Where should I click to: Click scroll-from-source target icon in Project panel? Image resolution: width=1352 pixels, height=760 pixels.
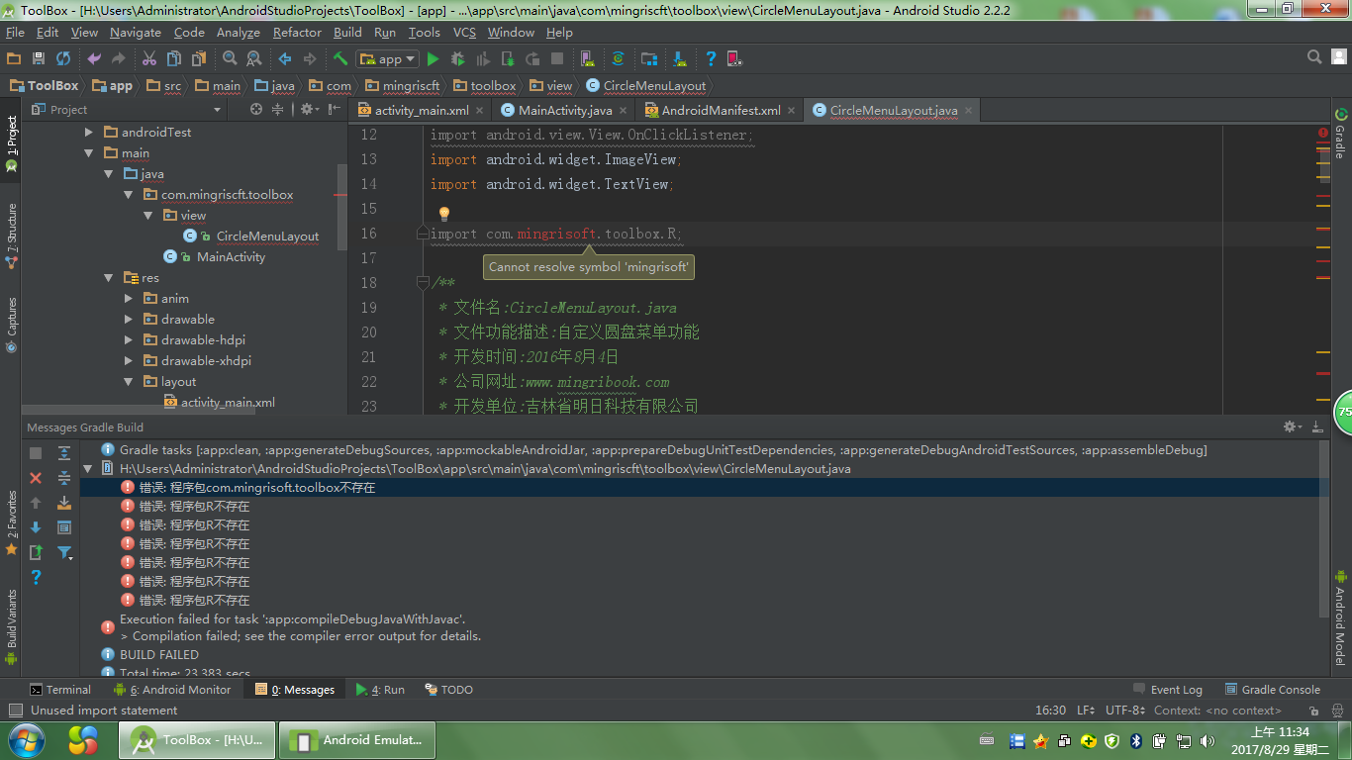256,110
